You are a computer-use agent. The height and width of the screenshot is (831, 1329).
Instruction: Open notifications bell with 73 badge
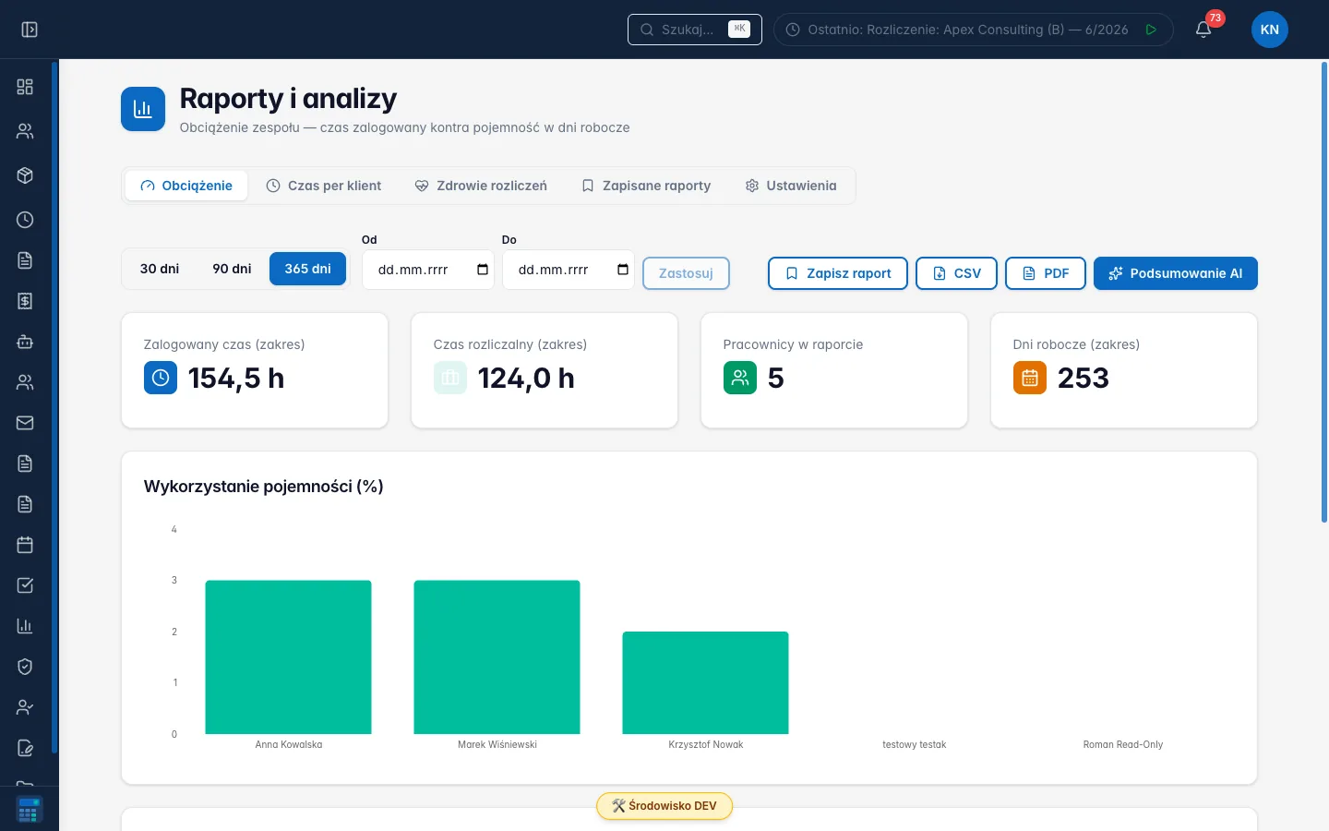[x=1203, y=30]
